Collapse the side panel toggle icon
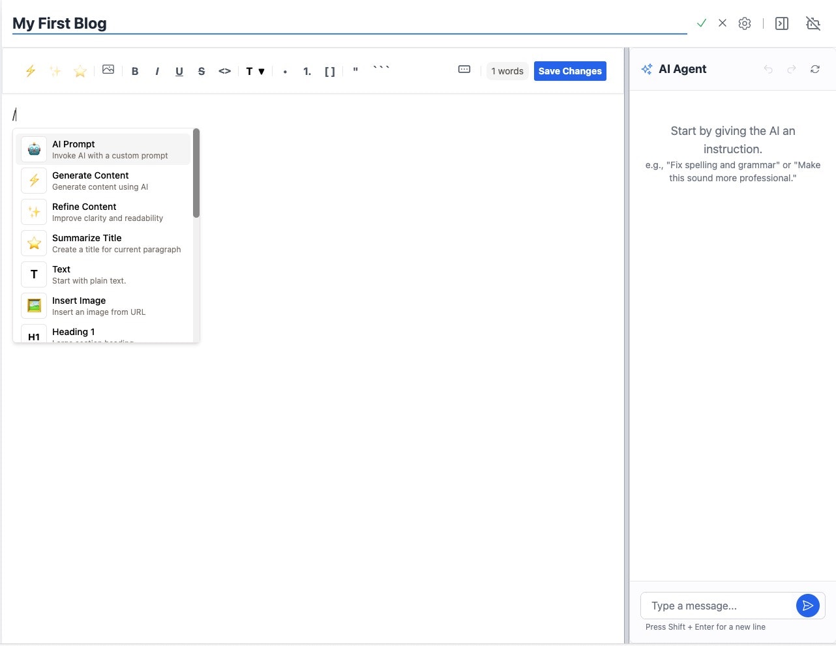 [782, 23]
